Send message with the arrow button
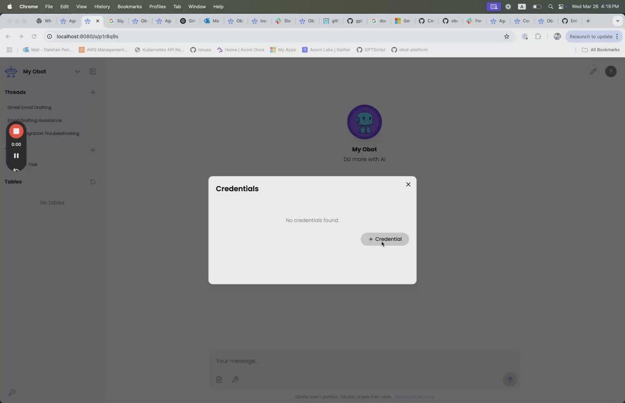 510,380
